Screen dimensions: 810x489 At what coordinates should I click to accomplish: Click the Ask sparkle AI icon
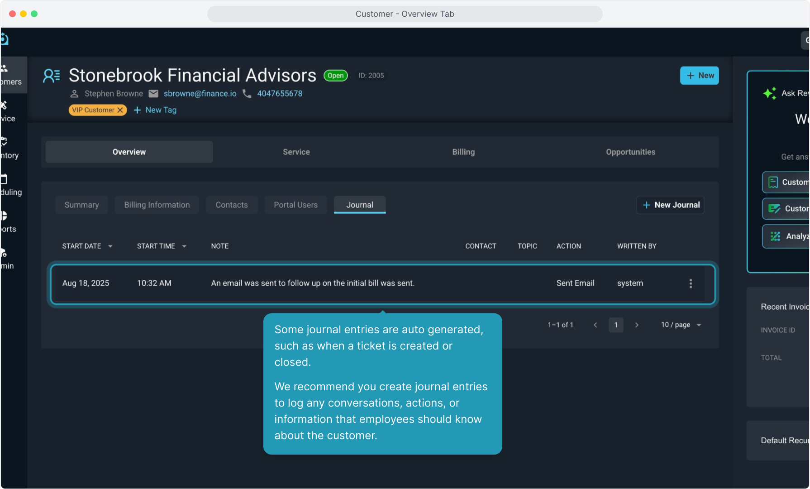770,93
